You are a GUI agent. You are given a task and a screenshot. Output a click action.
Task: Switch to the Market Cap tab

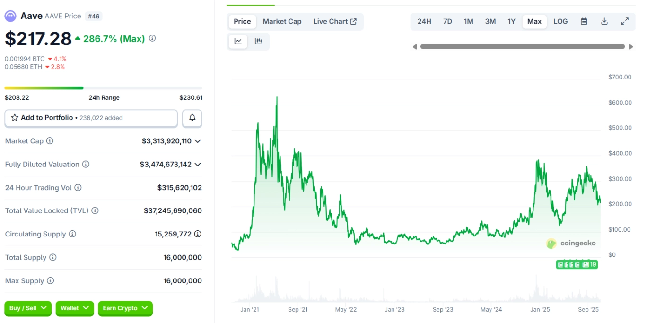click(282, 21)
